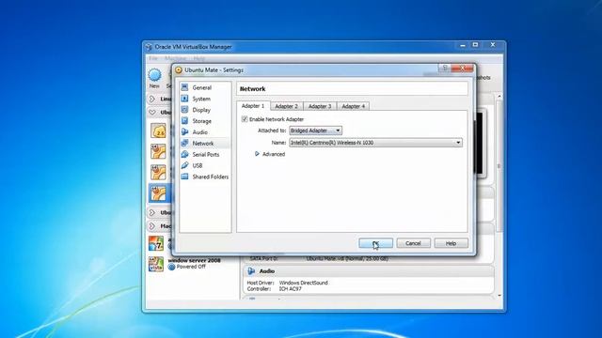Open the Machine menu in VirtualBox Manager

[x=175, y=58]
